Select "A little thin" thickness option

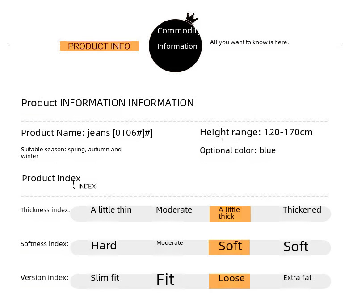(x=111, y=210)
